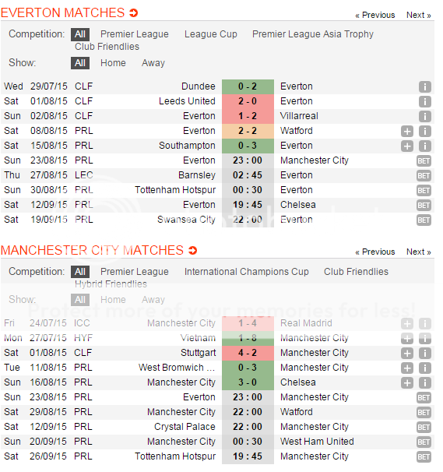Click BET icon for Barnsley vs Everton
Screen dimensions: 443x472
(x=424, y=176)
